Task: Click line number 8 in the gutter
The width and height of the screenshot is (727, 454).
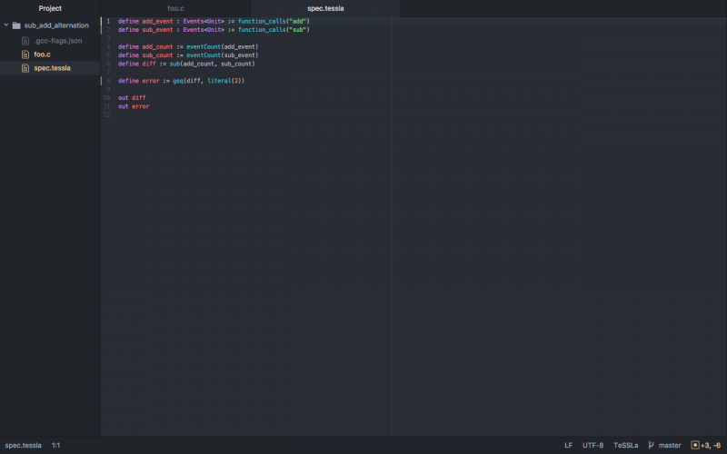Action: [108, 81]
